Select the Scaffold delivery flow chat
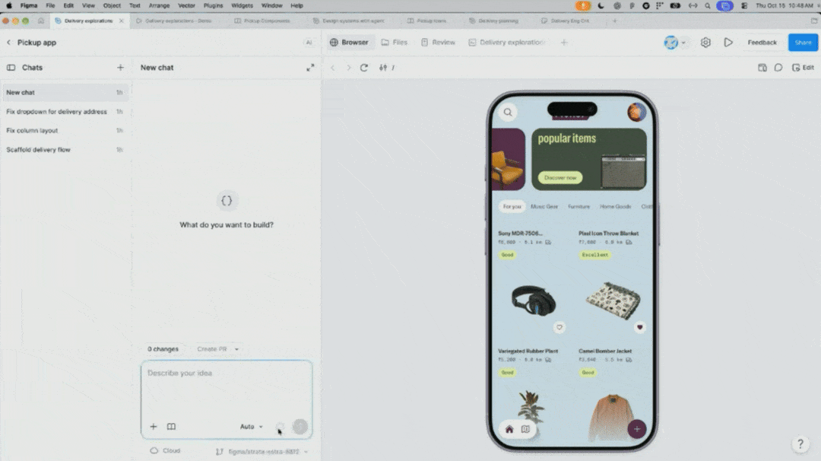This screenshot has height=461, width=821. pos(65,150)
